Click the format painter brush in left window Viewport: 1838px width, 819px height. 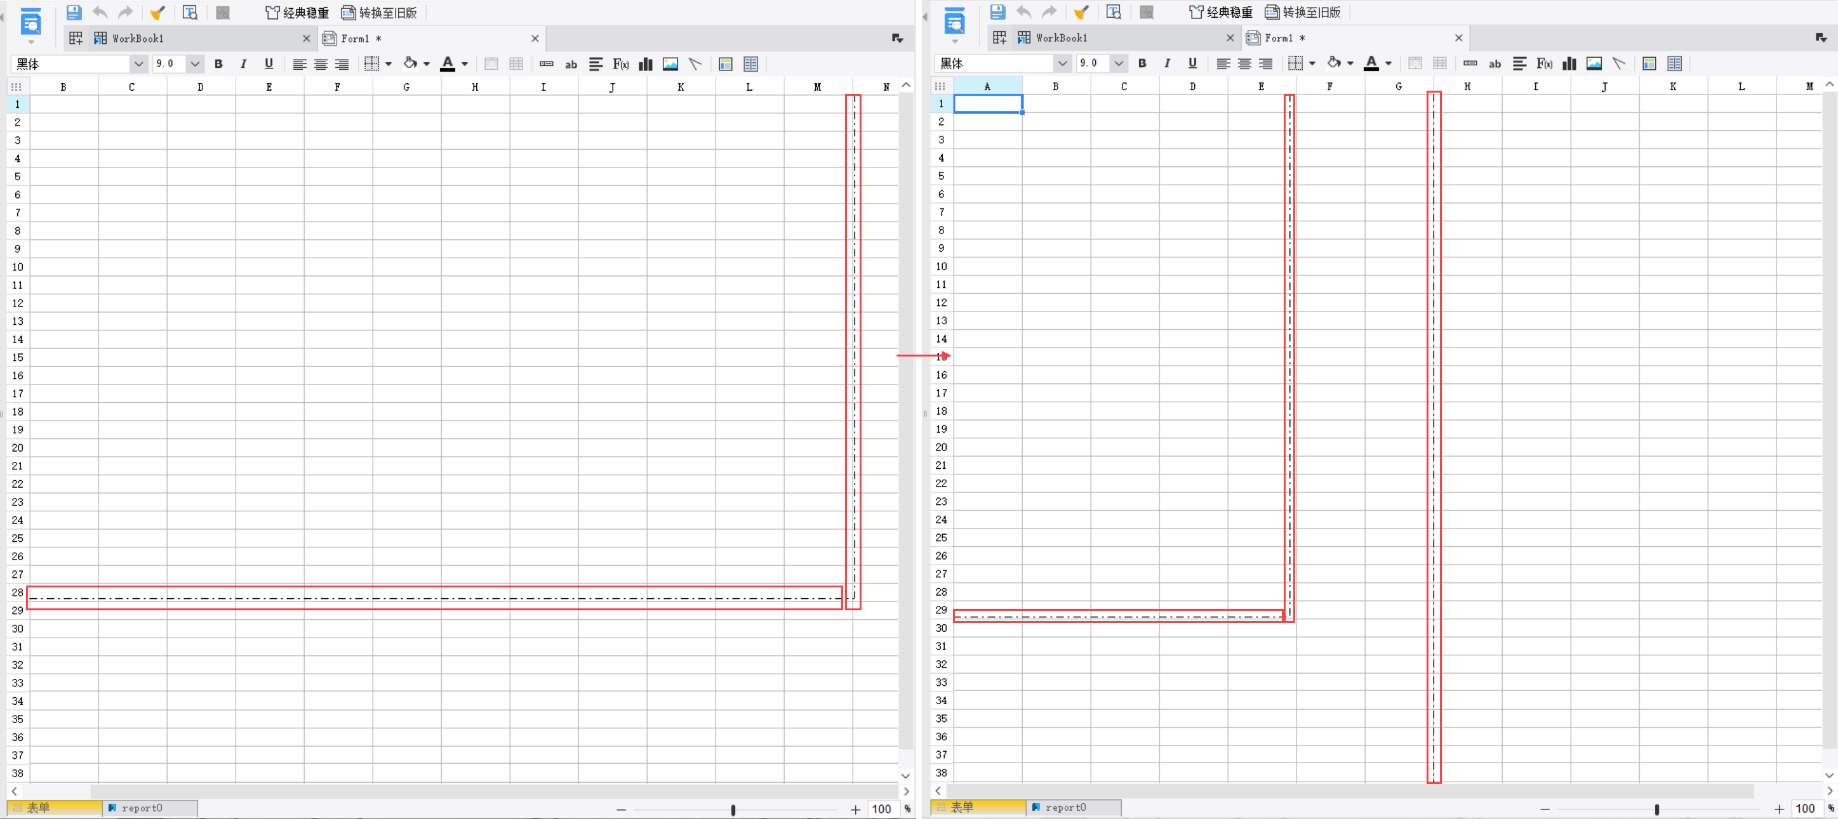[x=157, y=12]
